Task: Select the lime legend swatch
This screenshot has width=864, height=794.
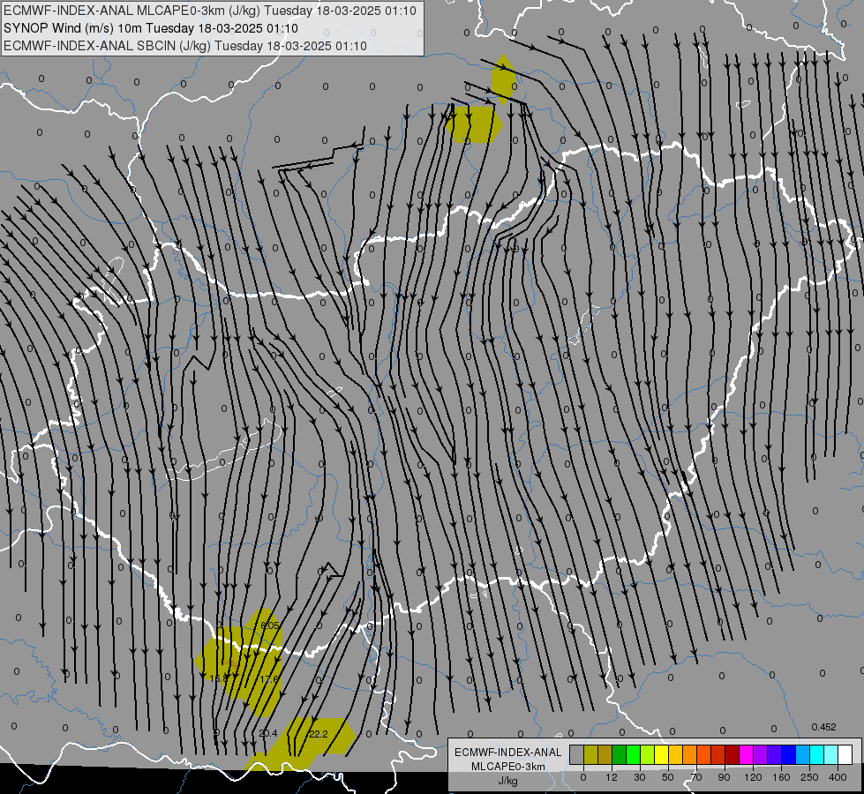Action: (x=648, y=754)
